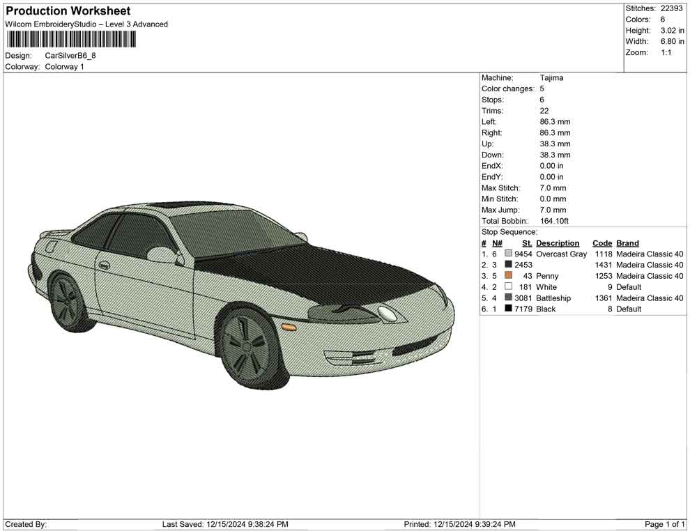Click the Overcast Gray color swatch
Viewport: 690px width, 531px height.
coord(508,254)
